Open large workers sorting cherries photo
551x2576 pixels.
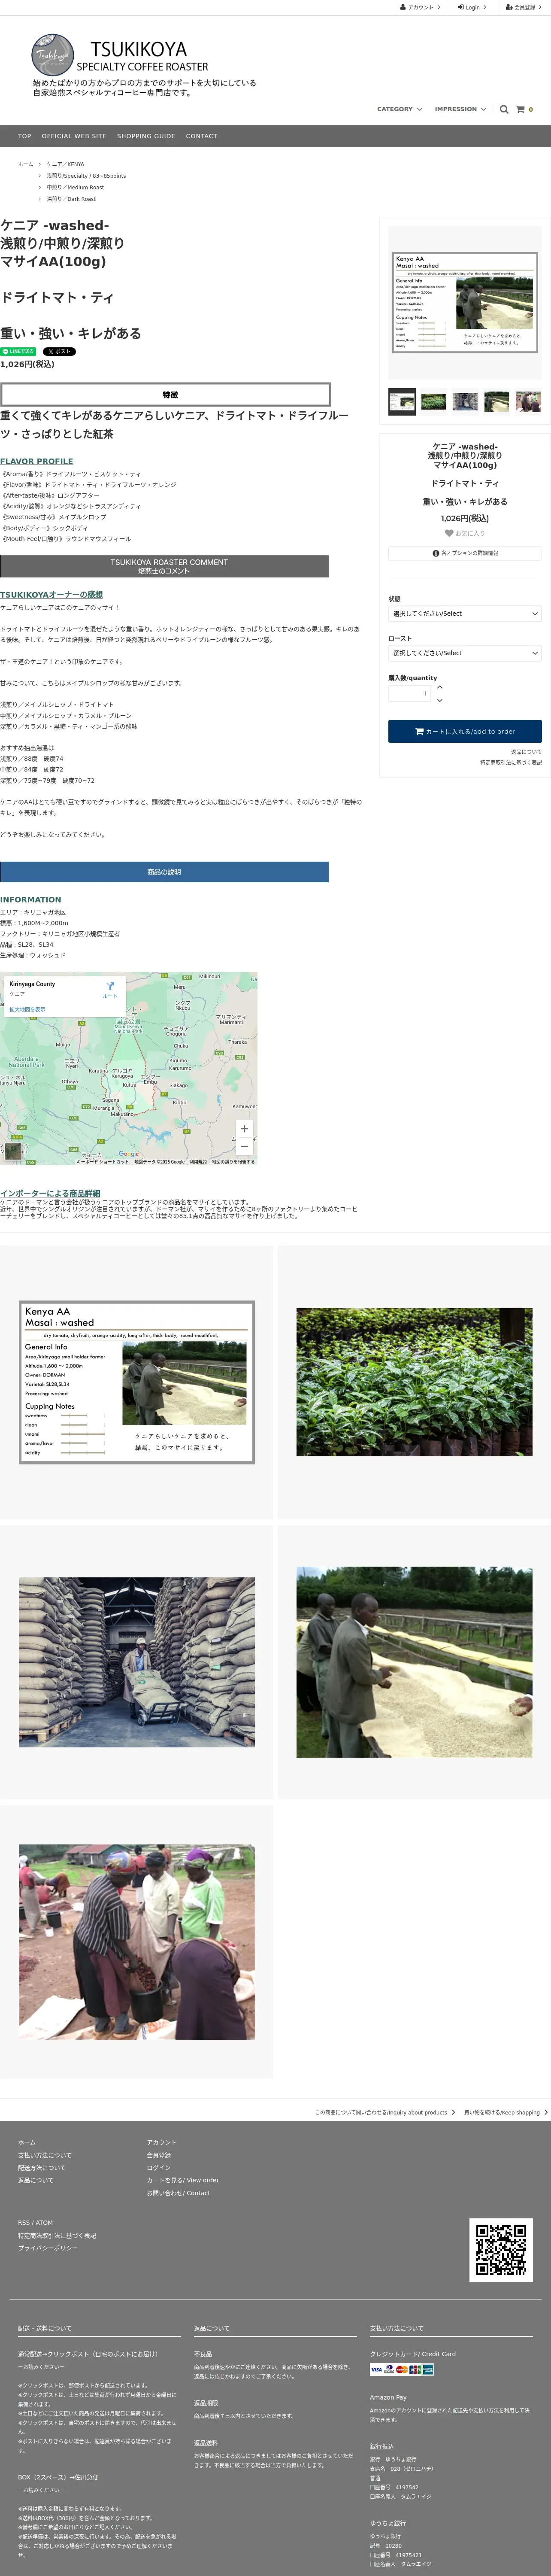pos(137,1942)
